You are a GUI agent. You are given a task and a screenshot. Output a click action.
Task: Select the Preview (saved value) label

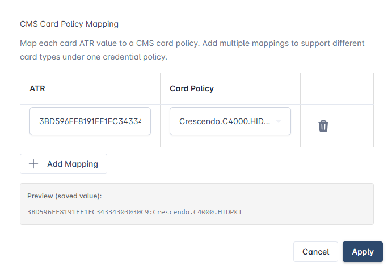(x=65, y=196)
